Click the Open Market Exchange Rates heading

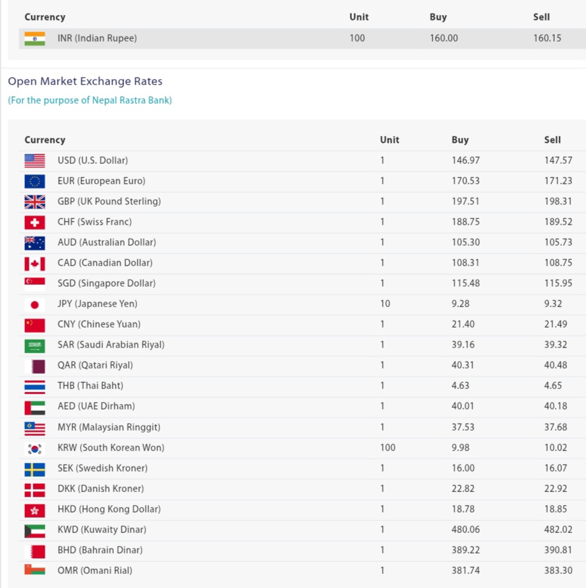[85, 81]
